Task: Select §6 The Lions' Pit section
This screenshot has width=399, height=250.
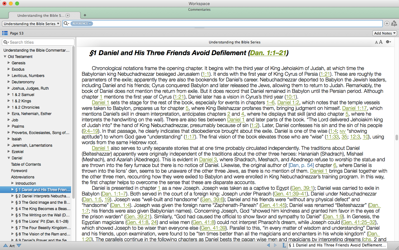Action: coord(42,221)
